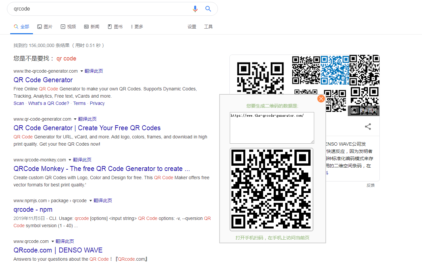This screenshot has height=263, width=422.
Task: Switch to the 新闻 news tab
Action: [92, 27]
